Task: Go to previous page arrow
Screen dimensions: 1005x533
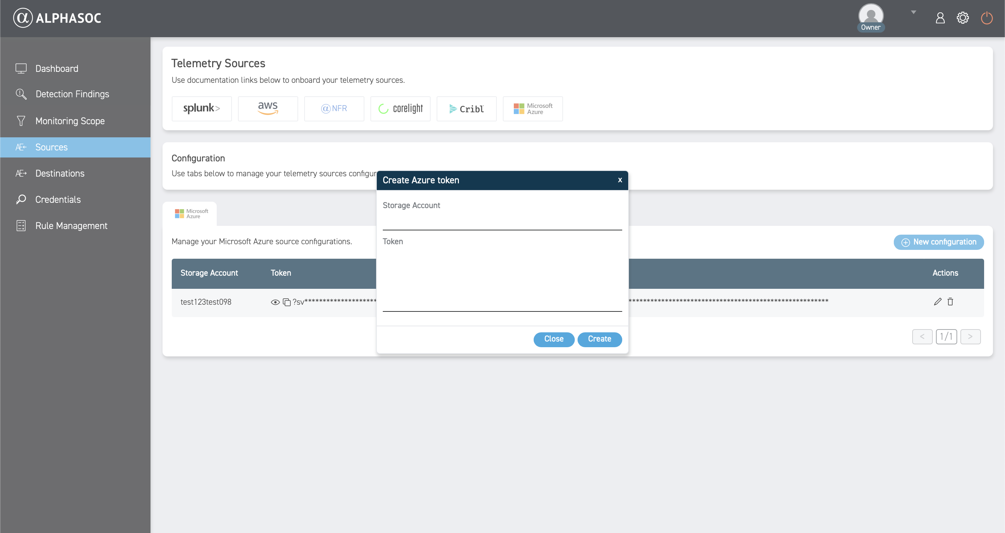Action: [x=922, y=337]
